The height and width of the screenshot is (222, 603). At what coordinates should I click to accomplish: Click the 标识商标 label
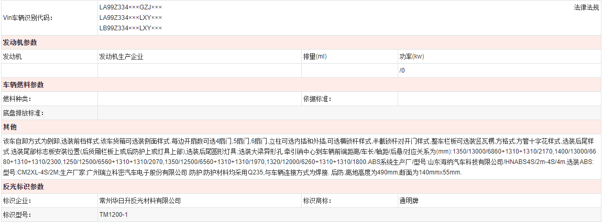tap(317, 201)
